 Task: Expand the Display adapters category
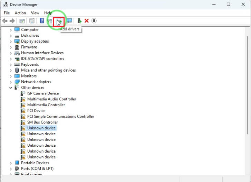[x=11, y=42]
